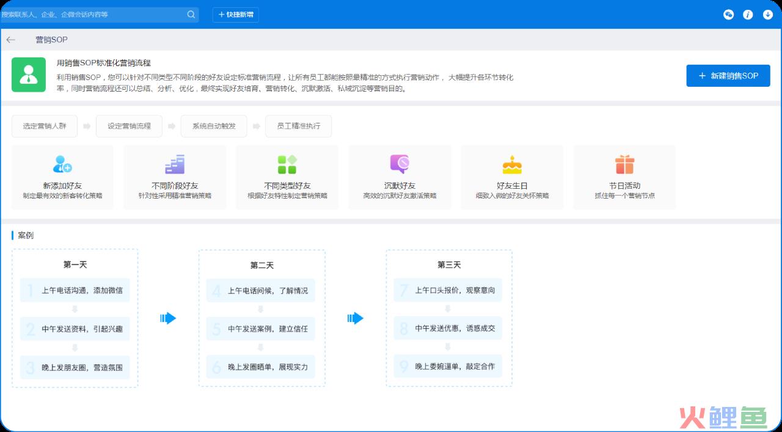This screenshot has width=782, height=432.
Task: Select step 中午发送优惠，诱惑成交
Action: [448, 328]
